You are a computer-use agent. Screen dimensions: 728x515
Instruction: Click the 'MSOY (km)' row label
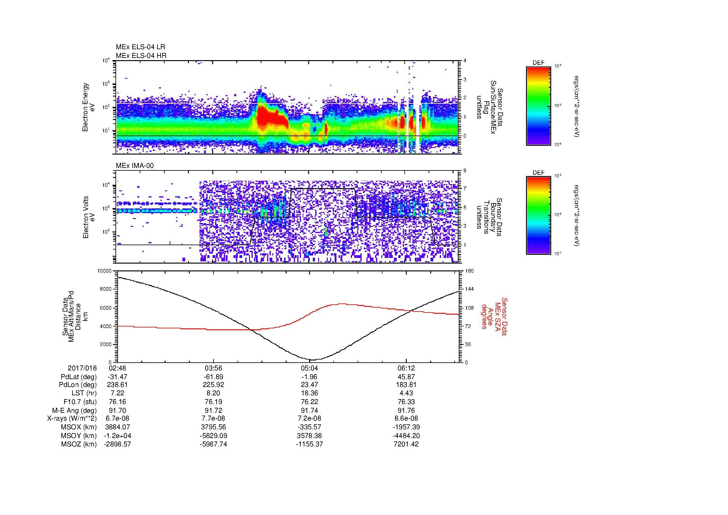tap(79, 436)
